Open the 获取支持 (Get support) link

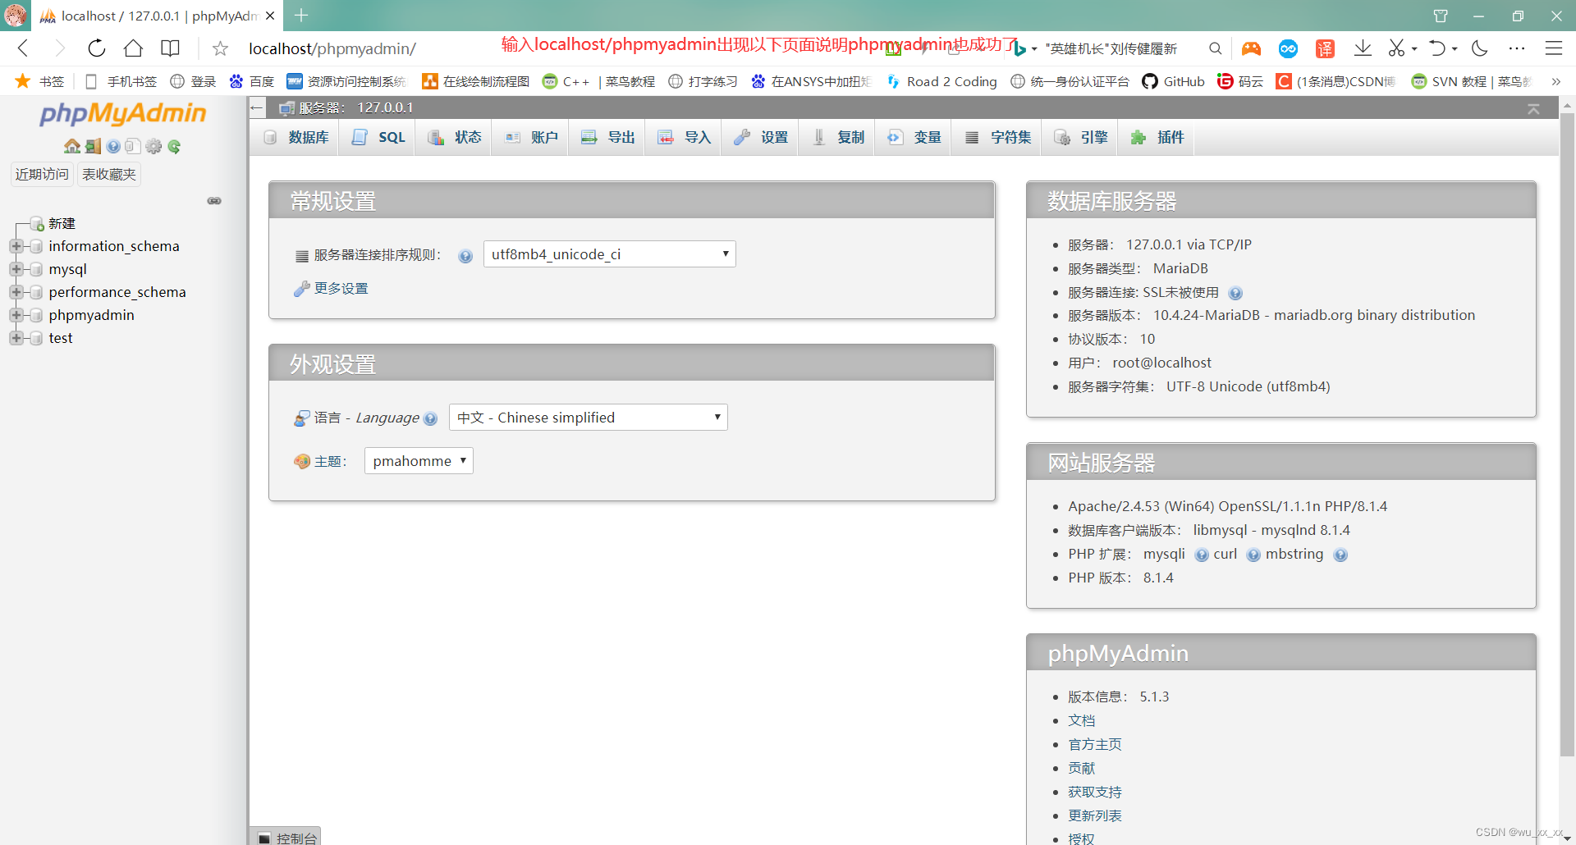pyautogui.click(x=1095, y=792)
